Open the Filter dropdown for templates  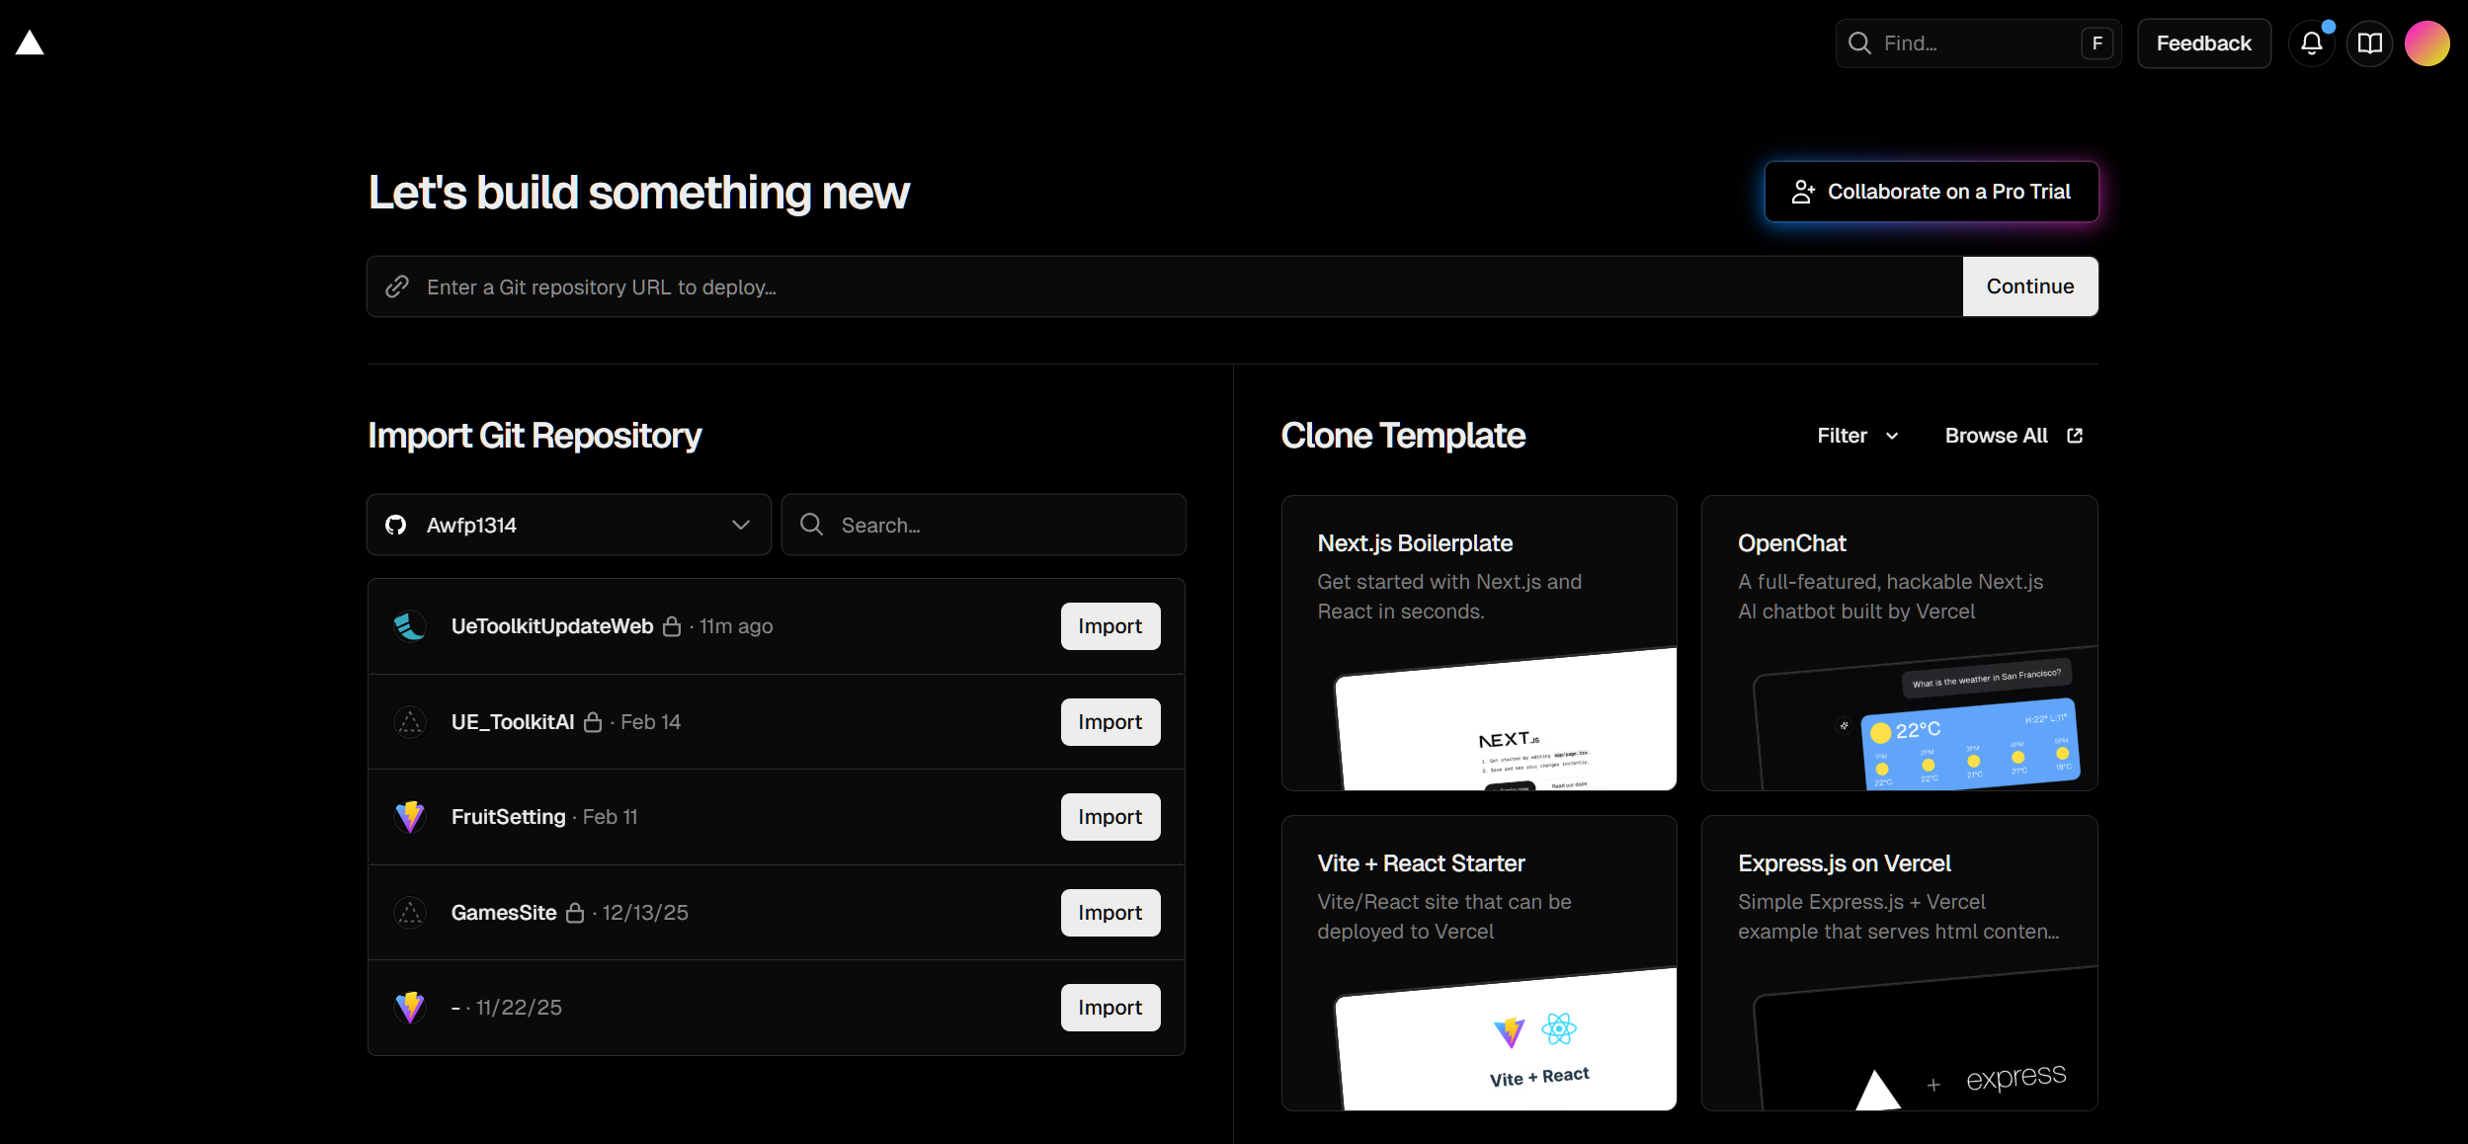(1857, 436)
